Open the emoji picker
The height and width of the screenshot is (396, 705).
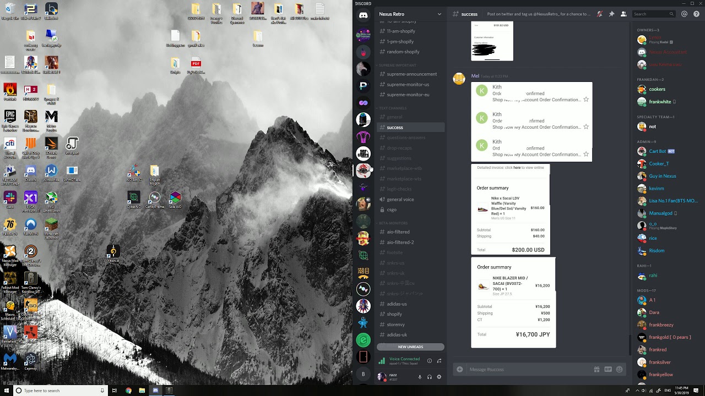pyautogui.click(x=620, y=370)
